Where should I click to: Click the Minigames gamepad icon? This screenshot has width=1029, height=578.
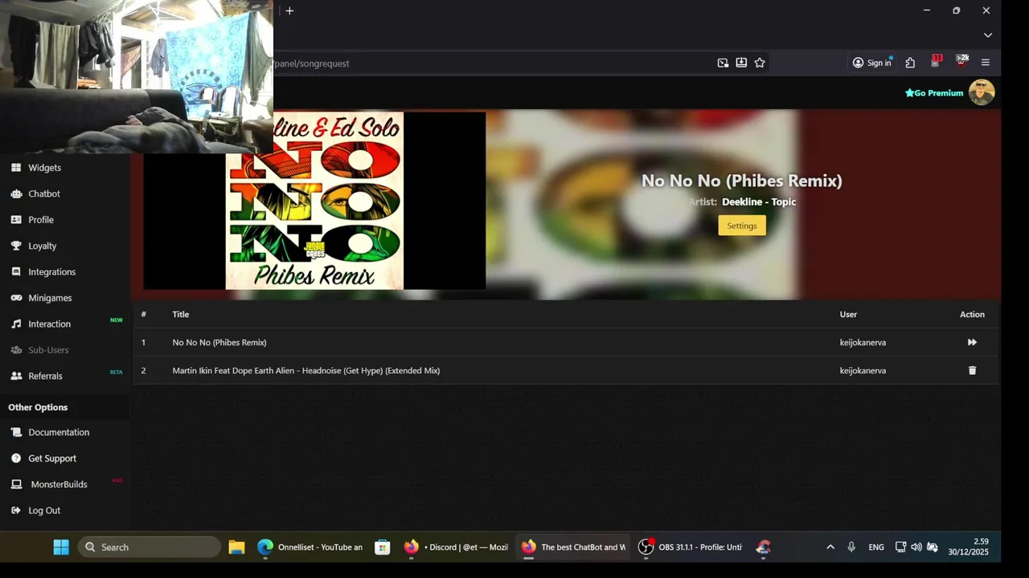[16, 298]
